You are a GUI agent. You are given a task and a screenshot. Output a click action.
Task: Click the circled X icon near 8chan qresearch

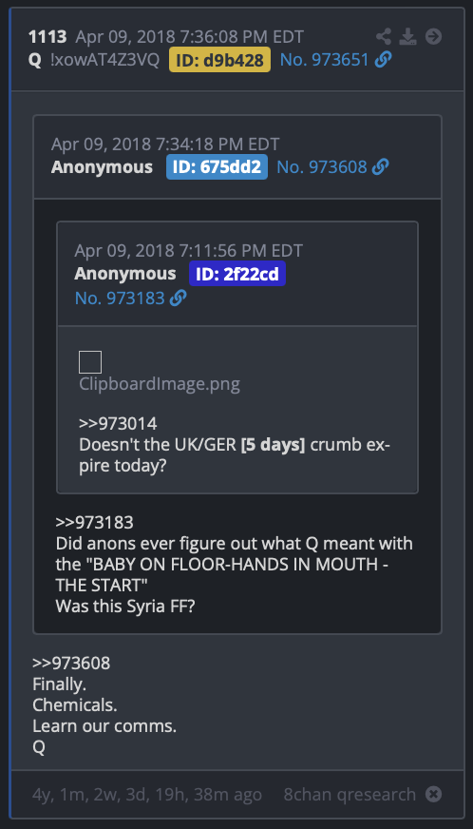click(433, 794)
